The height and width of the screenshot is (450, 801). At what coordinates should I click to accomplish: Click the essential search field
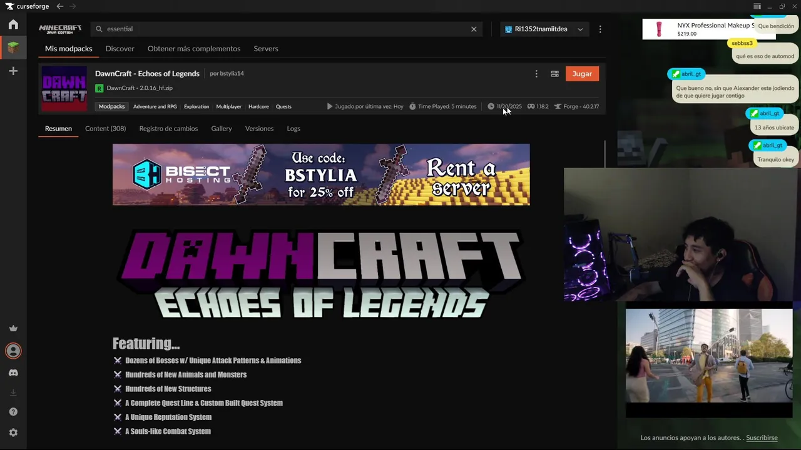[x=287, y=29]
